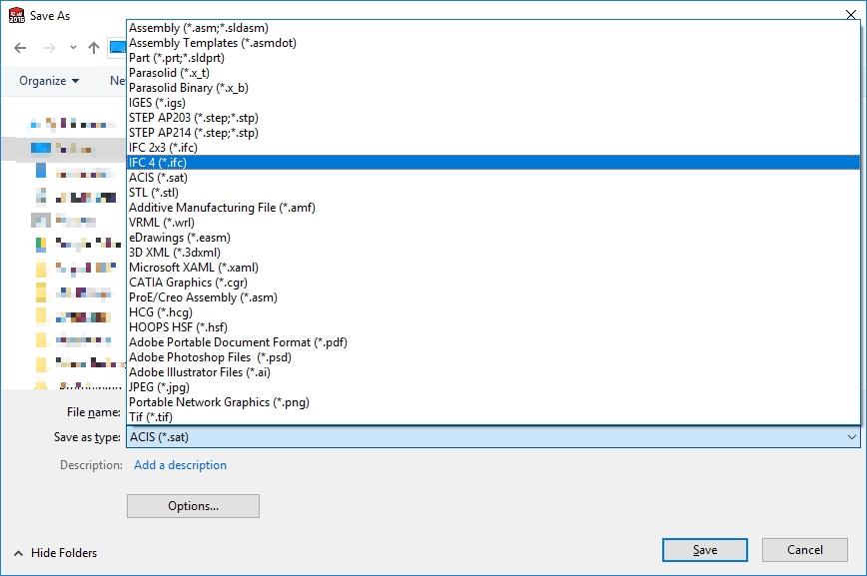
Task: Pick Microsoft XAML (*.xaml) option
Action: coord(493,267)
